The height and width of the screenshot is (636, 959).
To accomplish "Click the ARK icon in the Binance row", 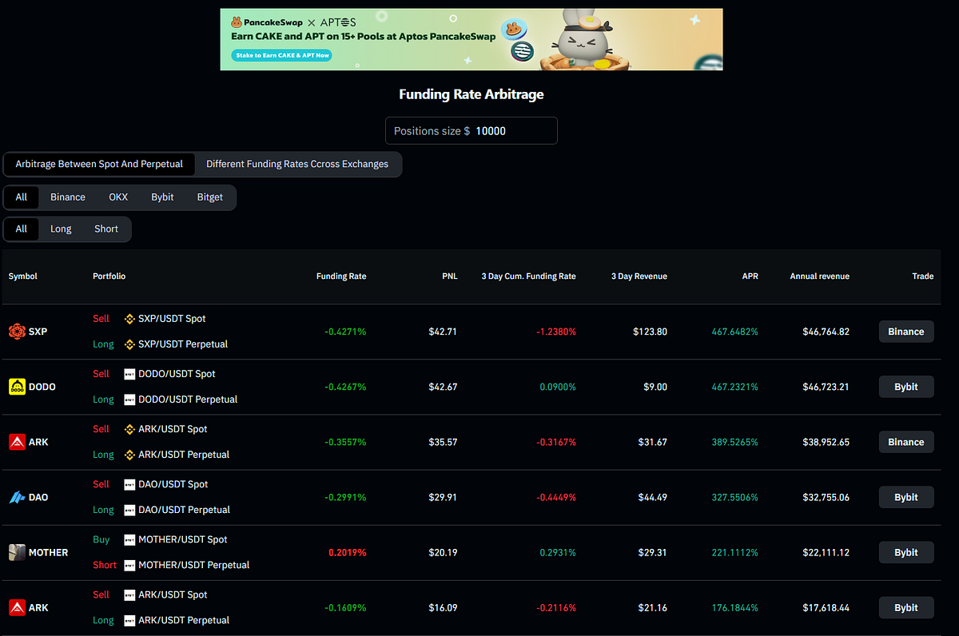I will coord(16,442).
